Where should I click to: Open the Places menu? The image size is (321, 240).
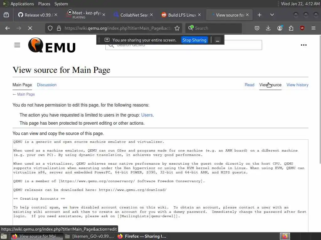click(x=44, y=4)
